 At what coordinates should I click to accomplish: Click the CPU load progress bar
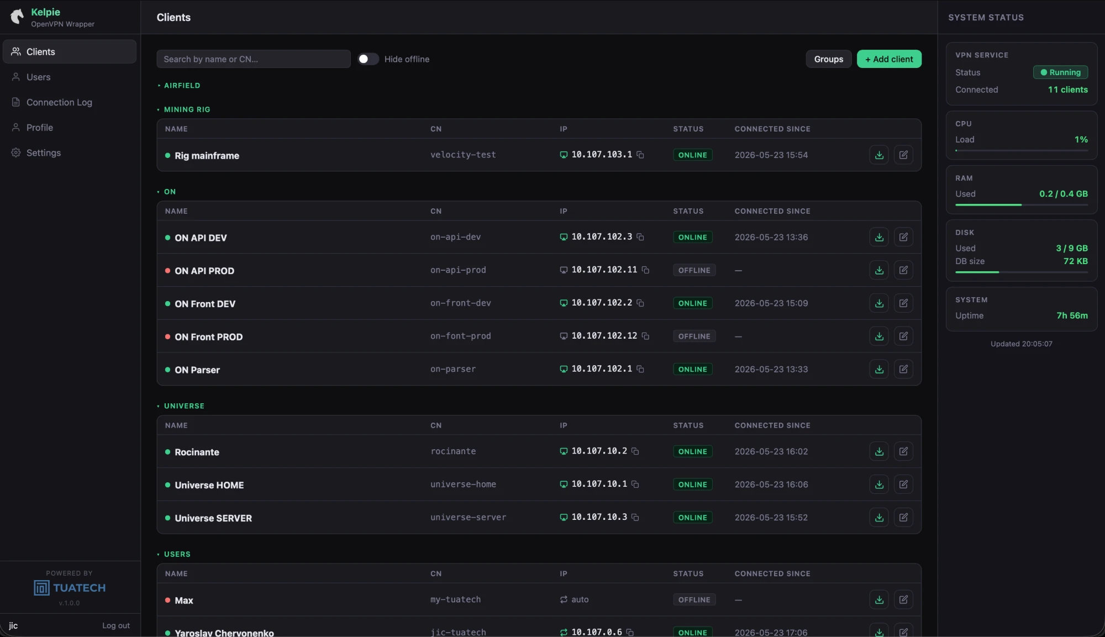[1022, 150]
